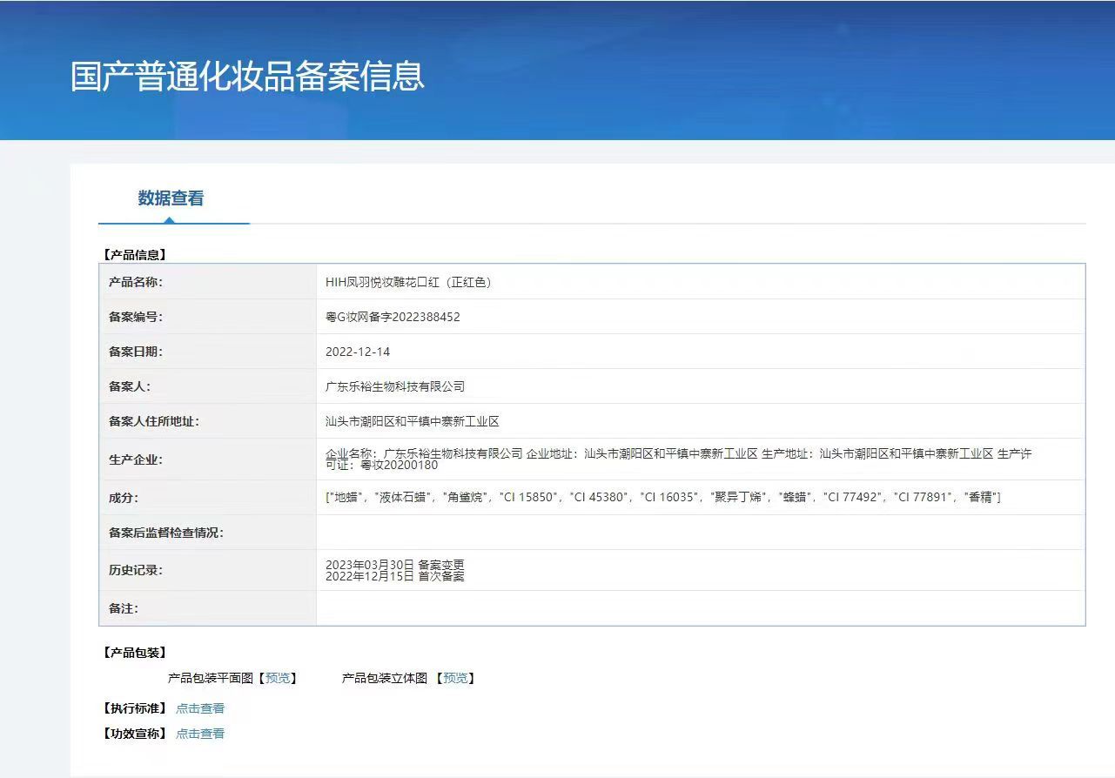Click the 备案人住所地址 row label

pos(154,421)
